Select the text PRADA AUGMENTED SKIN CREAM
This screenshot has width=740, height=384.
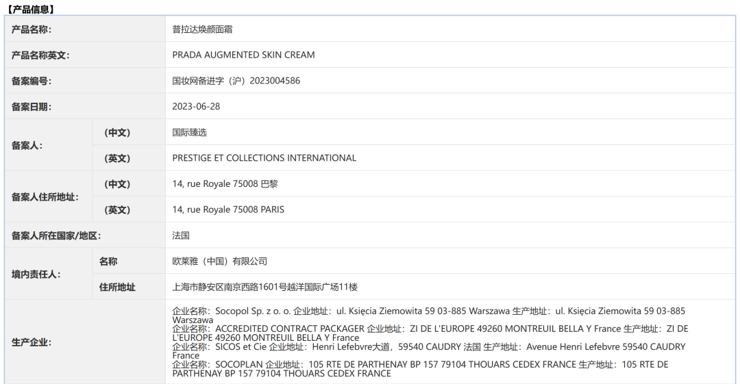click(x=243, y=55)
